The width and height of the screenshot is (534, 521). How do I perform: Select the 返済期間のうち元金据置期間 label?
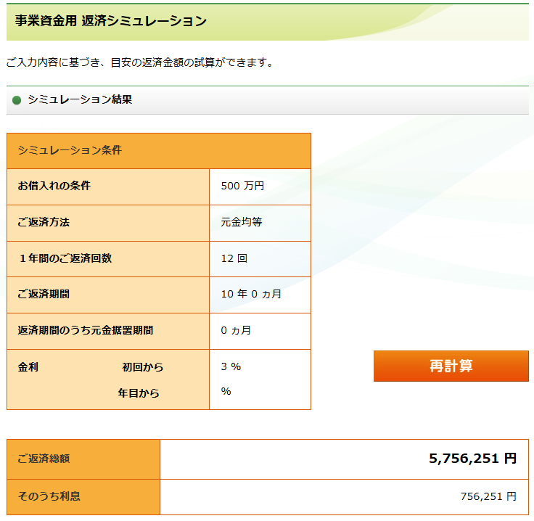coord(86,330)
